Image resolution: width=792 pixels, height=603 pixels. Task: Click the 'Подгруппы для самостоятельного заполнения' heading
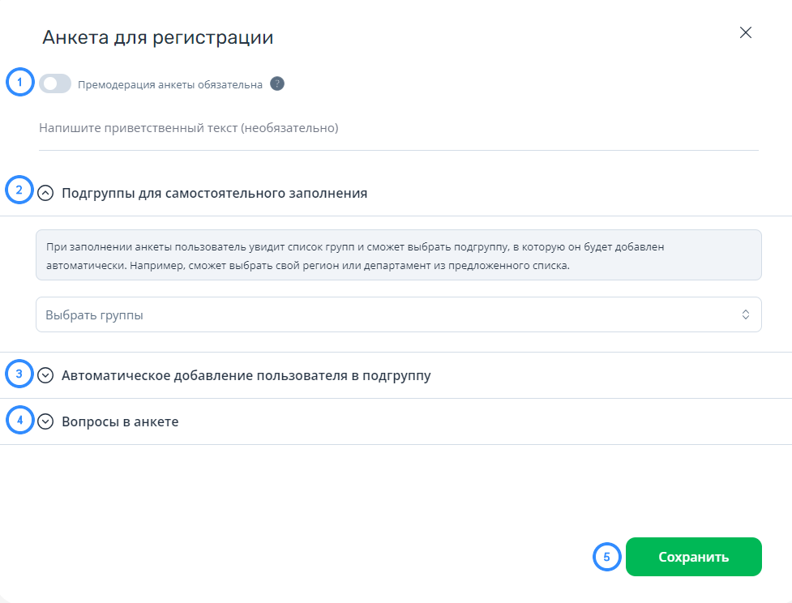tap(214, 193)
